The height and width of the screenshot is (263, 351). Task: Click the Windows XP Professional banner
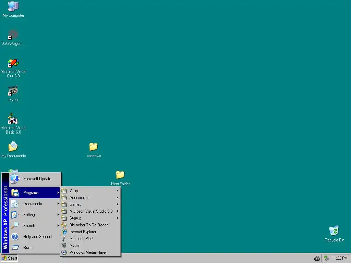tap(5, 213)
